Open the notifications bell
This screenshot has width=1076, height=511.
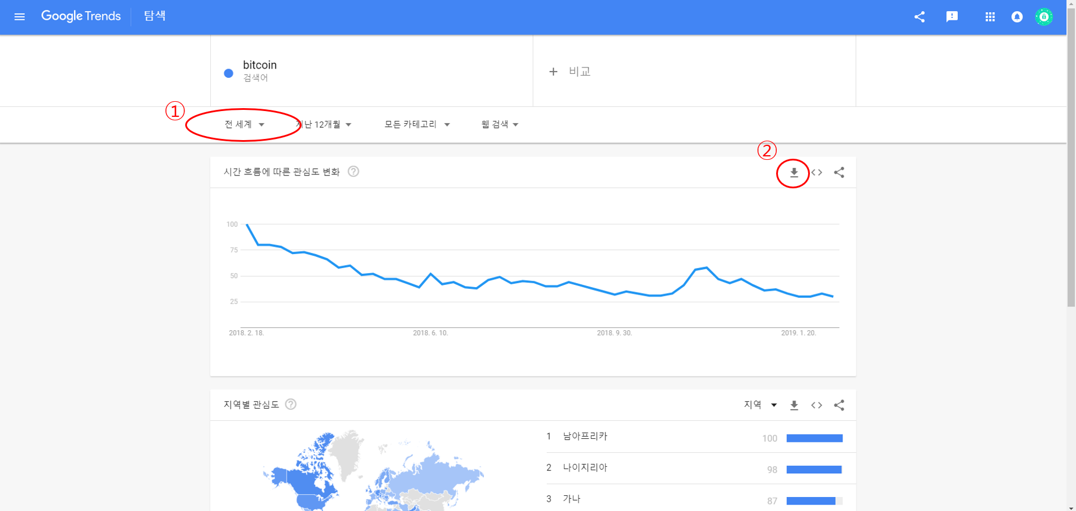(1017, 17)
